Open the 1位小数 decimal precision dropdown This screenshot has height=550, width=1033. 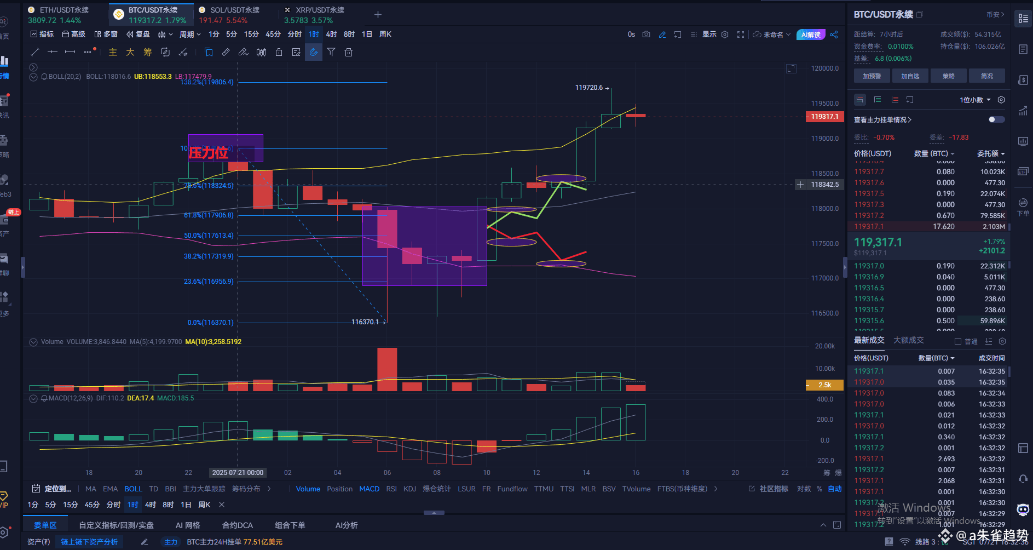(975, 100)
